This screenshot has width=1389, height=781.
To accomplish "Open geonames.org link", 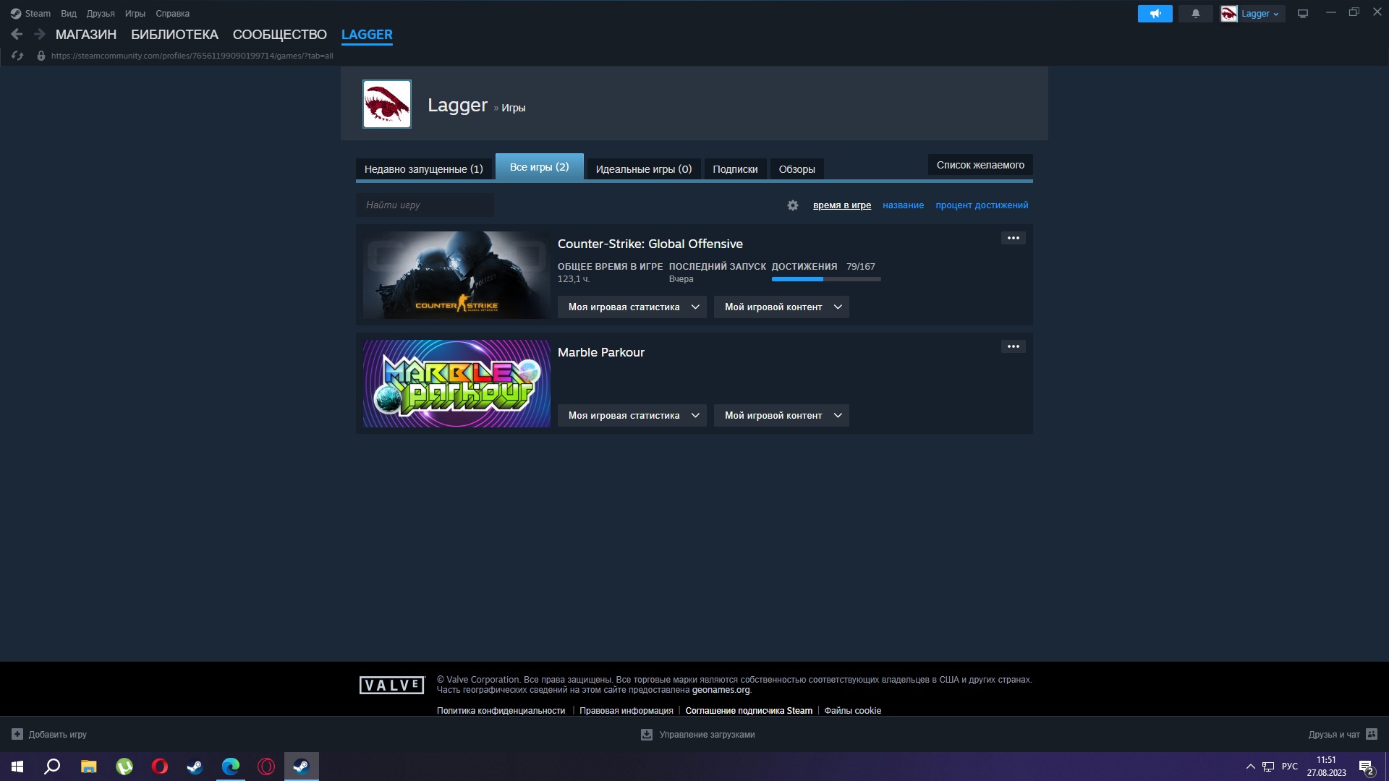I will (x=721, y=690).
